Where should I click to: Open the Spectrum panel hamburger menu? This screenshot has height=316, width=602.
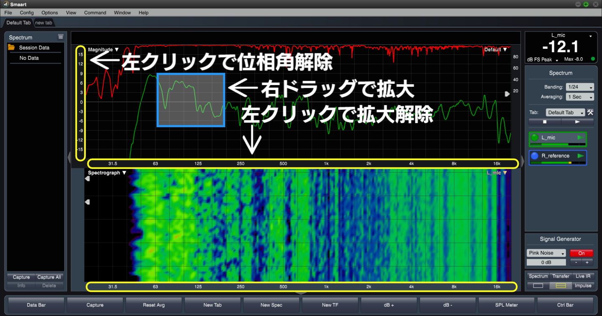click(x=61, y=37)
